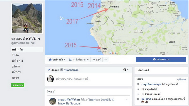Click the green สร้างเพจ button
The height and width of the screenshot is (106, 189).
(18, 85)
